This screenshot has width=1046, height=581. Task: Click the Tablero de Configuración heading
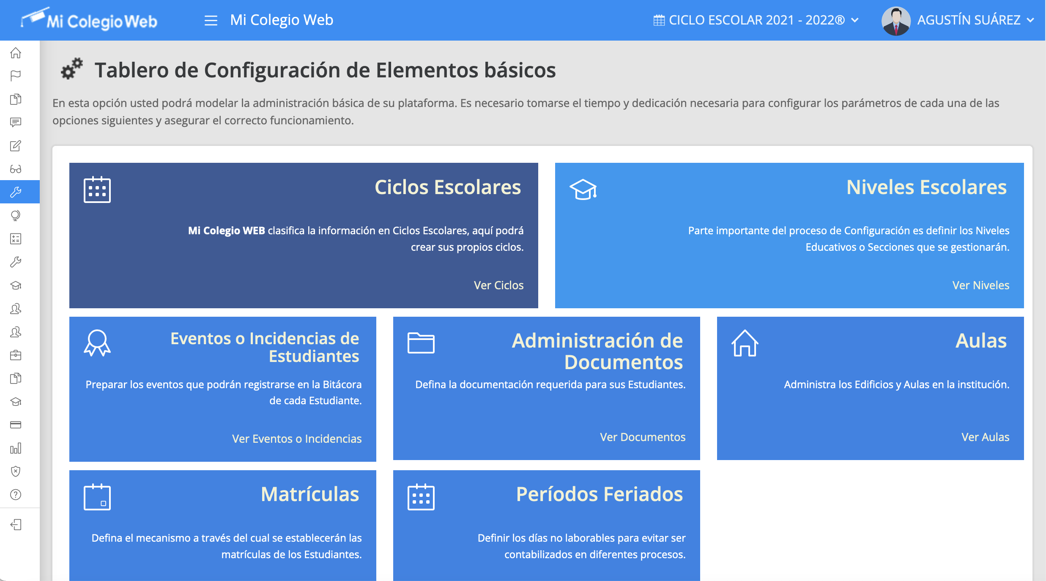click(x=325, y=70)
